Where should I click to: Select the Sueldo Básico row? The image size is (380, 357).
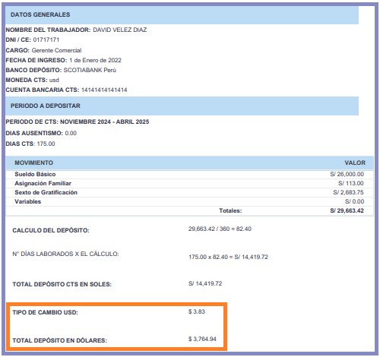(189, 174)
